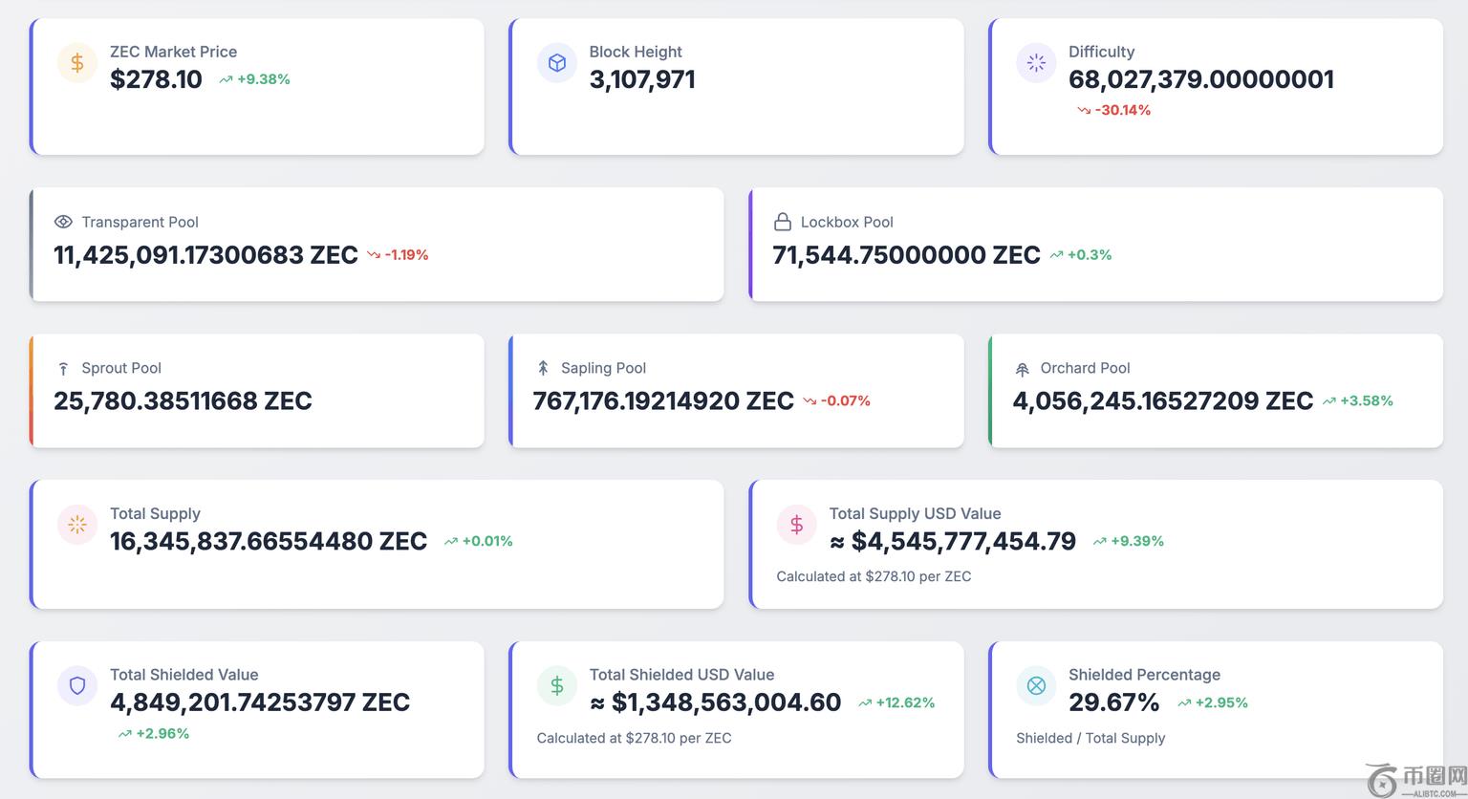This screenshot has width=1468, height=799.
Task: Click the Shielded Percentage circle icon
Action: point(1036,685)
